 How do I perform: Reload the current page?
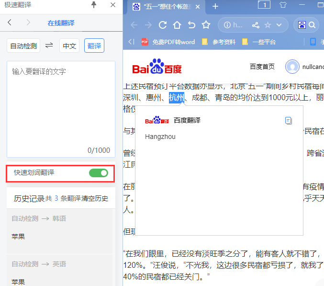pyautogui.click(x=163, y=25)
